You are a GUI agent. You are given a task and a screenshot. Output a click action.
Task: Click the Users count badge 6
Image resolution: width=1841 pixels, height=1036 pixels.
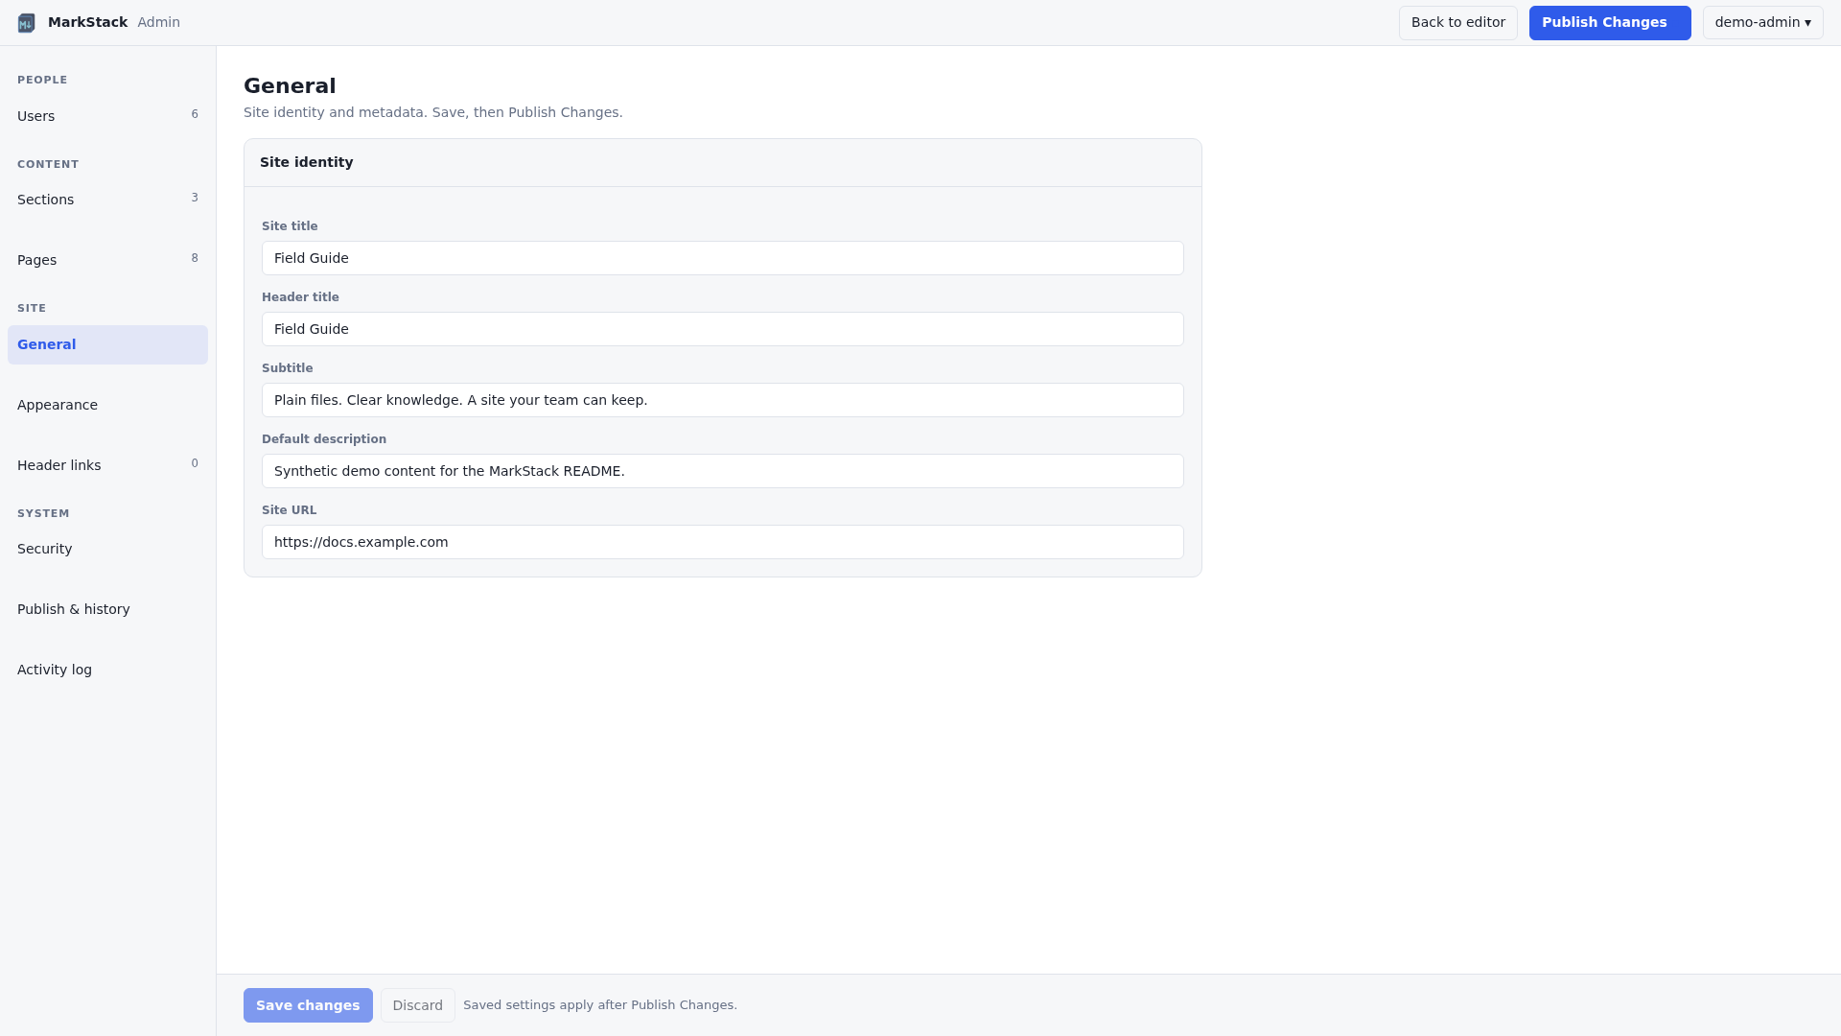pyautogui.click(x=195, y=114)
